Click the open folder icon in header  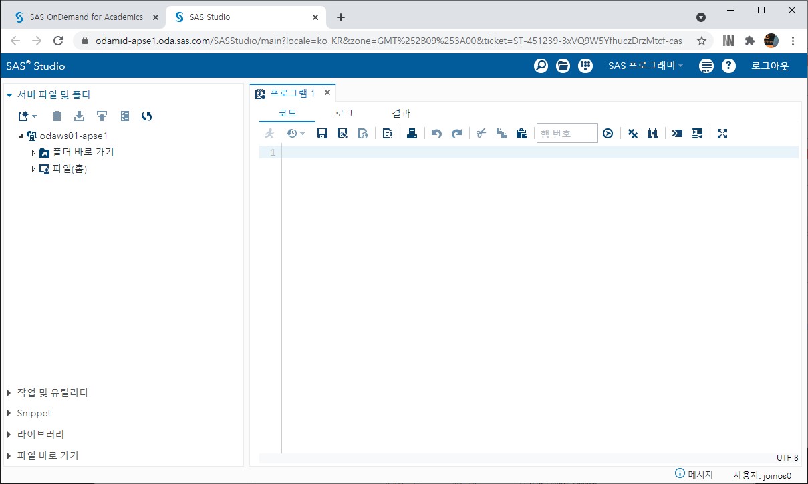click(563, 66)
